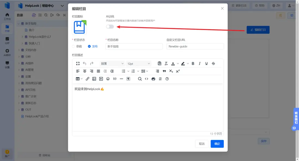Open 分析 in left sidebar

coord(7,41)
